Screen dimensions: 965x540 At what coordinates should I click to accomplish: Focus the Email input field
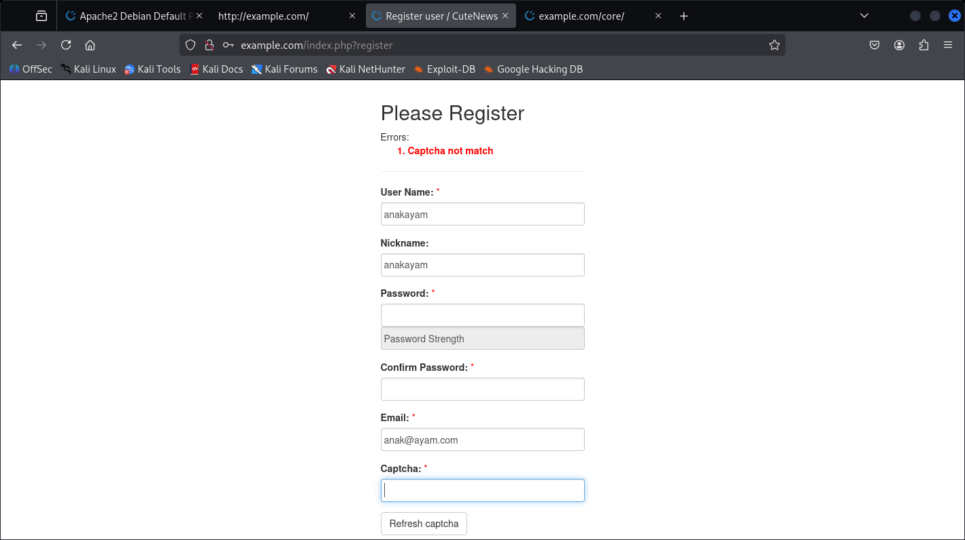[483, 439]
